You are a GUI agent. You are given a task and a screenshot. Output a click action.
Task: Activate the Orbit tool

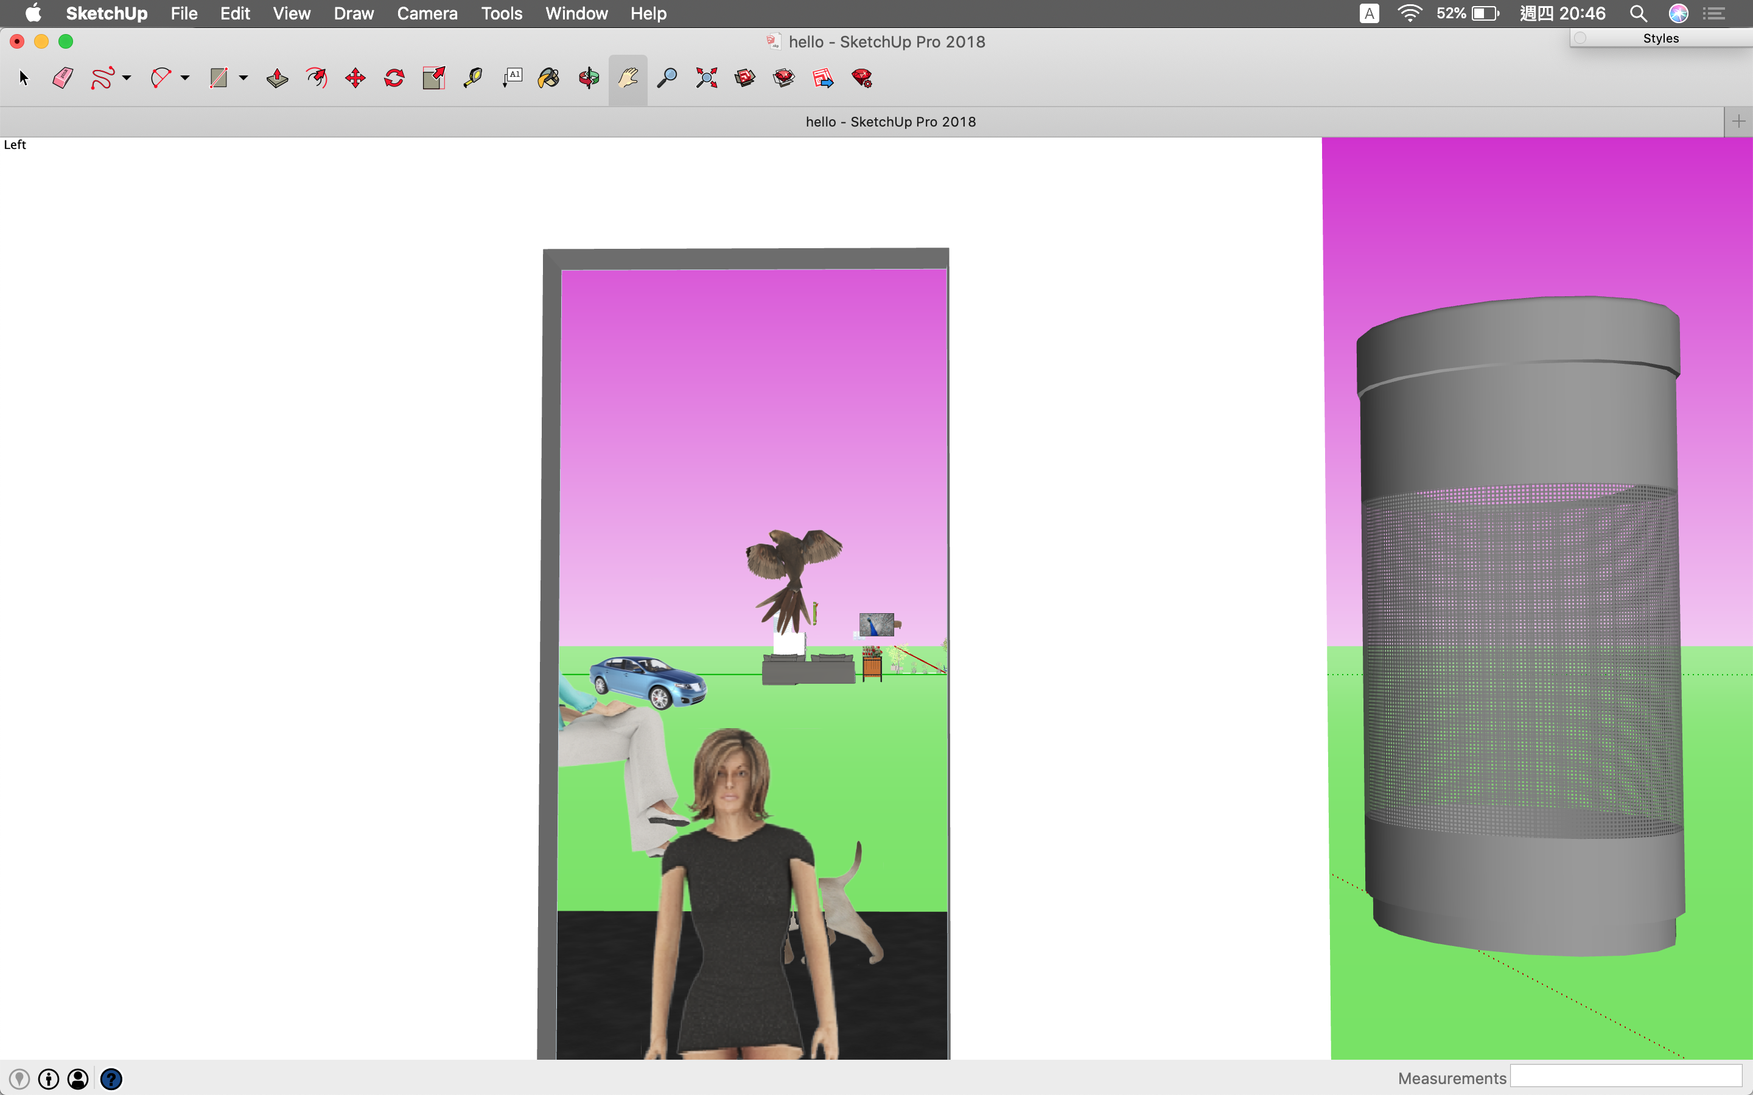(588, 78)
